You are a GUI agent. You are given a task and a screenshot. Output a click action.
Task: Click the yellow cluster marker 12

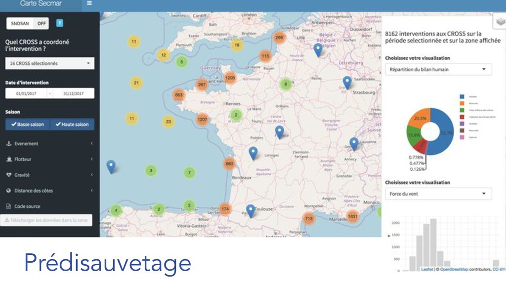164,55
